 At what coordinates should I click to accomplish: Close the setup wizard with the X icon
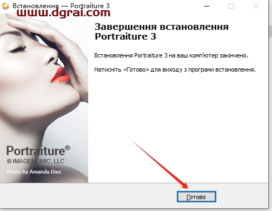point(256,6)
